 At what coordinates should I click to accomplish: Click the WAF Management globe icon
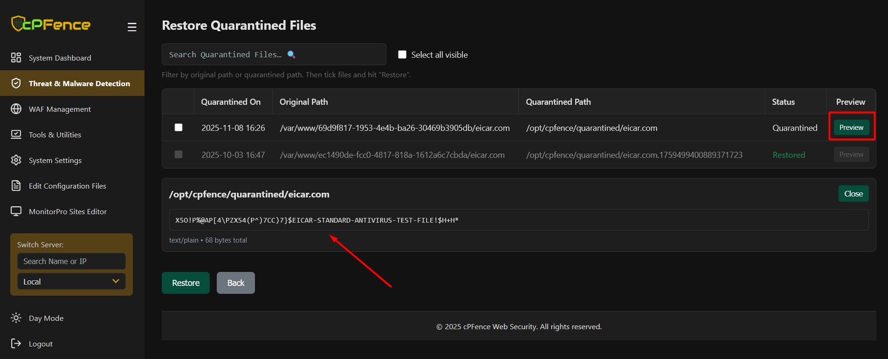pyautogui.click(x=16, y=109)
